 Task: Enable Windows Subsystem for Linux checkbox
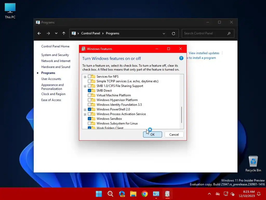tap(89, 123)
